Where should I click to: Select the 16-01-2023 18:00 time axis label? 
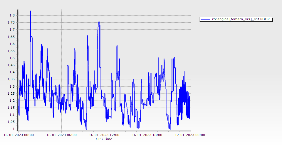[147, 135]
